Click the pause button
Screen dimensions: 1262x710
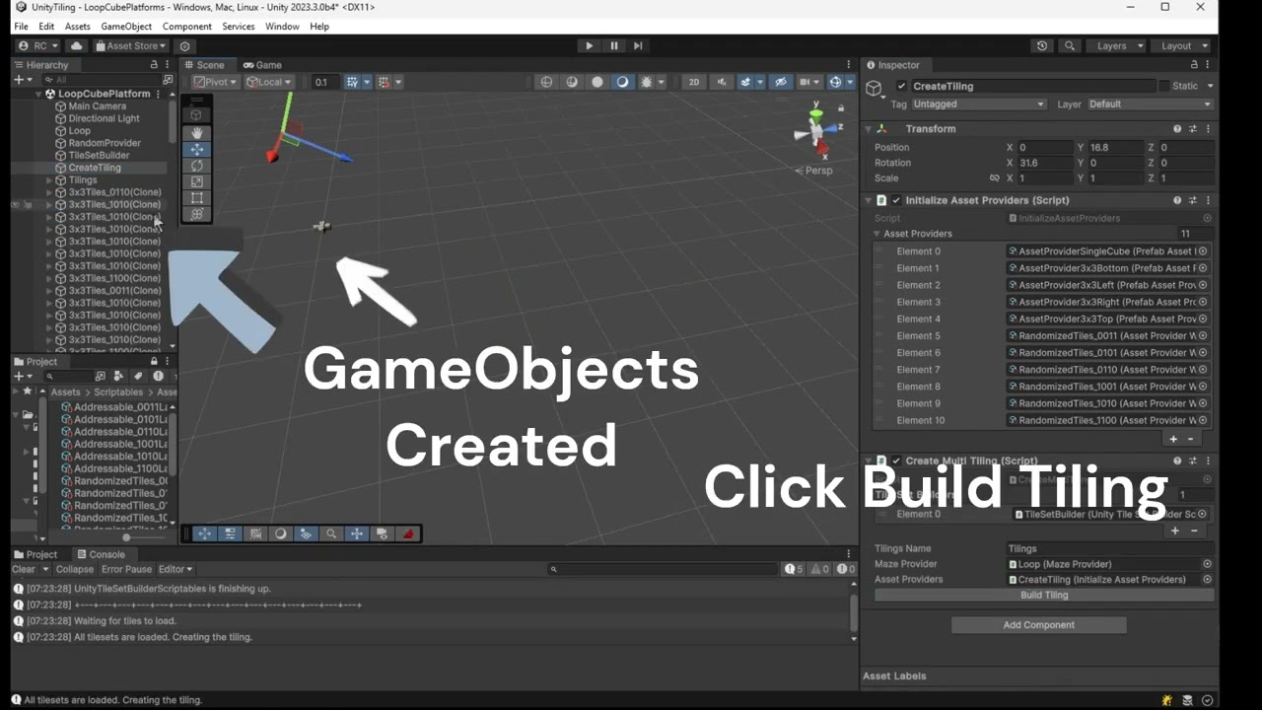click(613, 45)
